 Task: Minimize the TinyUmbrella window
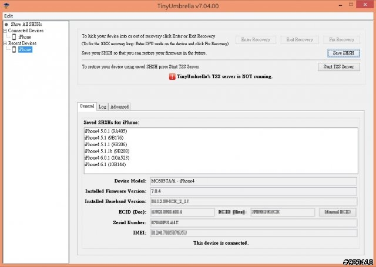(341, 5)
